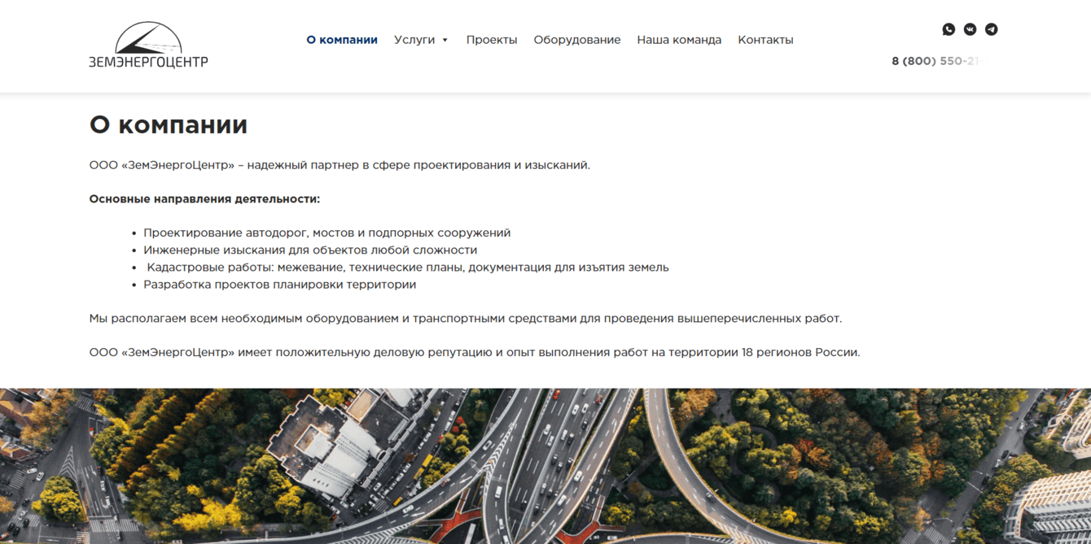Open the Контакты page
1091x544 pixels.
tap(765, 39)
